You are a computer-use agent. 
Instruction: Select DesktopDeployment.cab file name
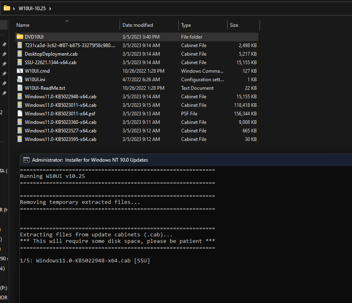click(x=51, y=54)
